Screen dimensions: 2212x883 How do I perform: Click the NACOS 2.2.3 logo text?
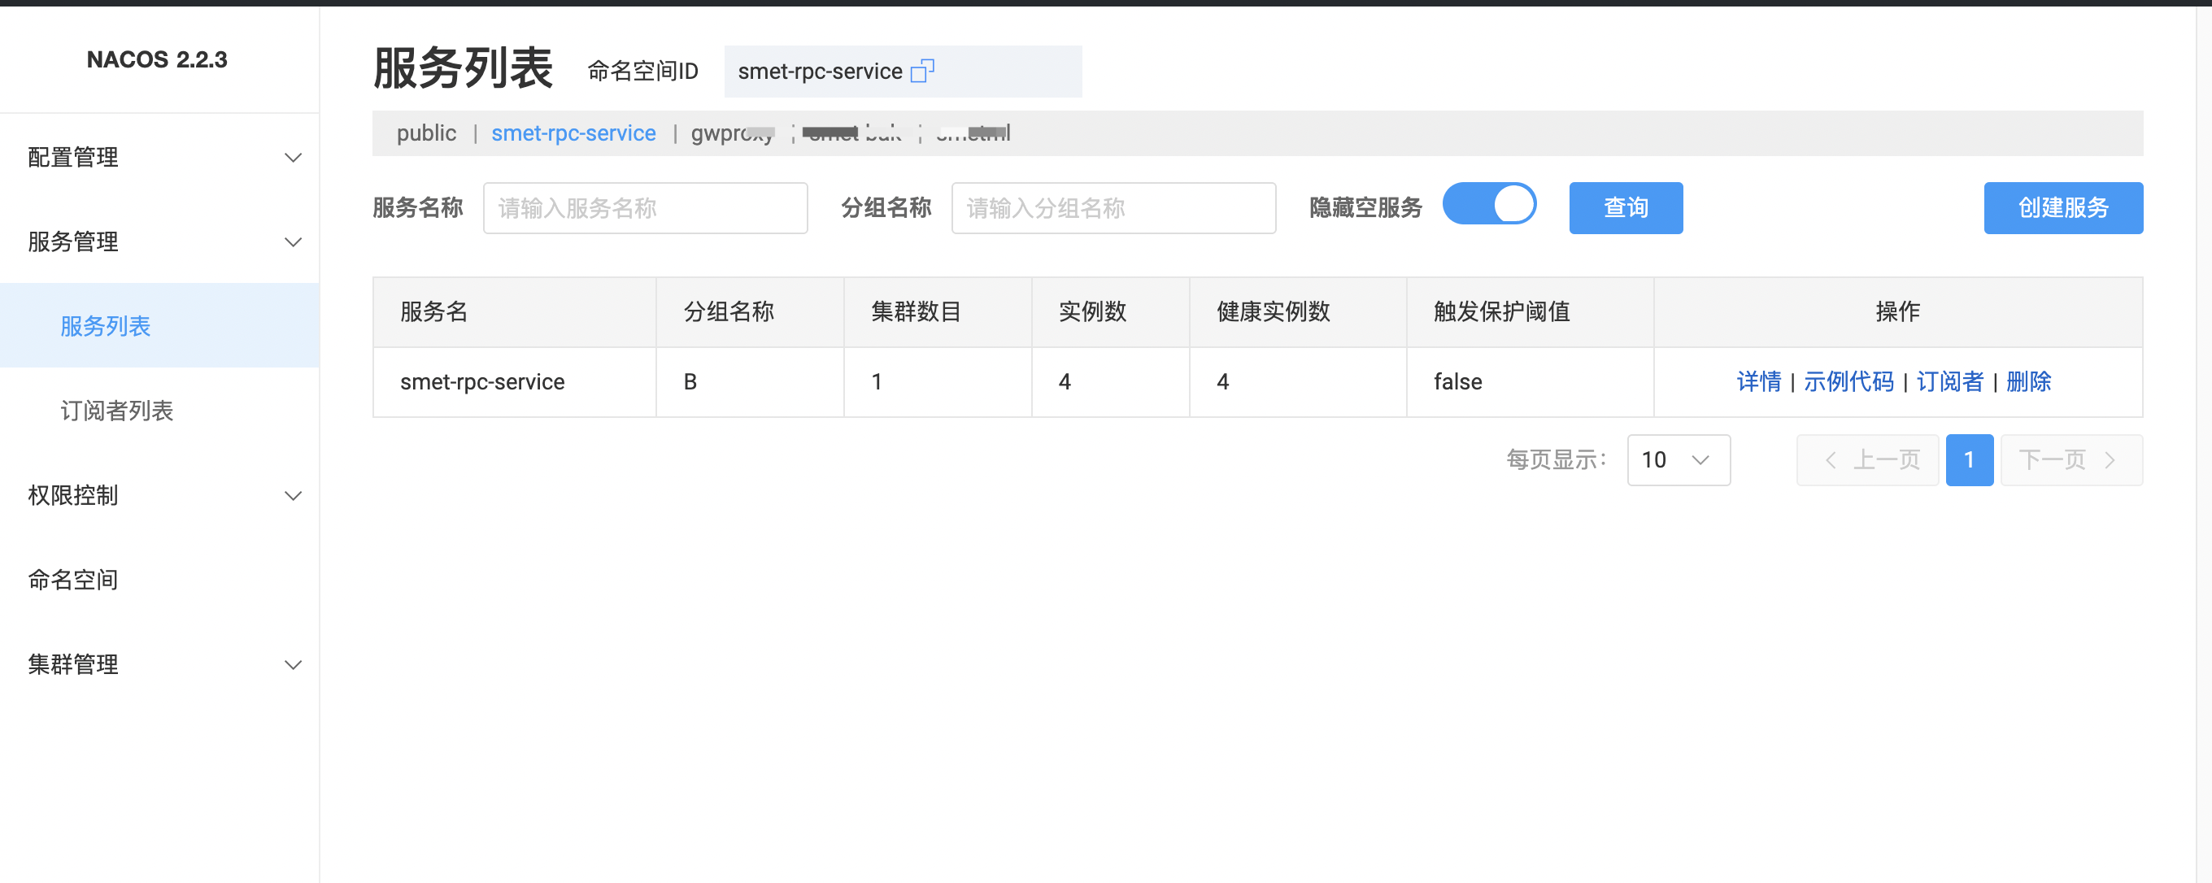click(x=157, y=59)
